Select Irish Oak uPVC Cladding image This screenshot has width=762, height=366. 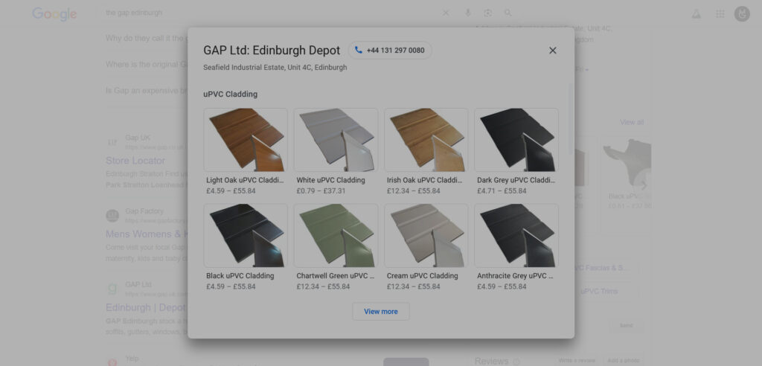pos(426,140)
